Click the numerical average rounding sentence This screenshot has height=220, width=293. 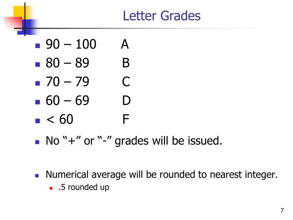tap(162, 175)
